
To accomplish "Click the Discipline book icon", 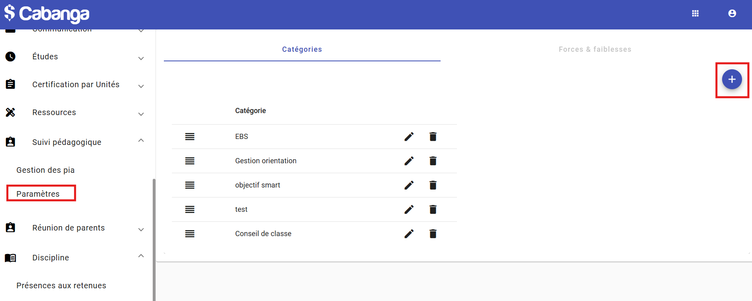I will pos(10,258).
